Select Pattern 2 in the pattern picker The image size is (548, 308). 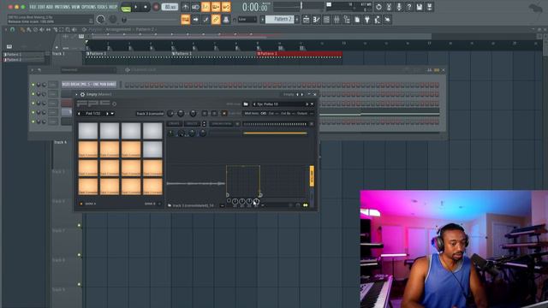(24, 60)
